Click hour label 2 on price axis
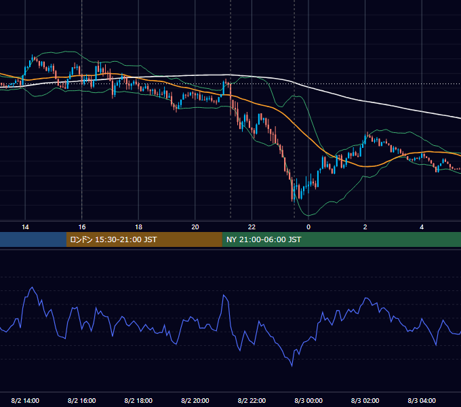 [x=365, y=227]
